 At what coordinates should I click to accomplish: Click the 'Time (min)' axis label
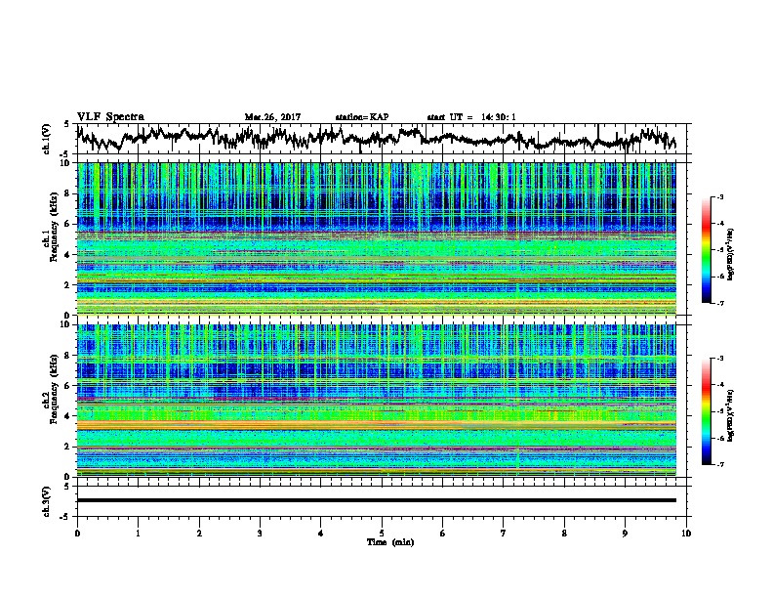(x=390, y=542)
